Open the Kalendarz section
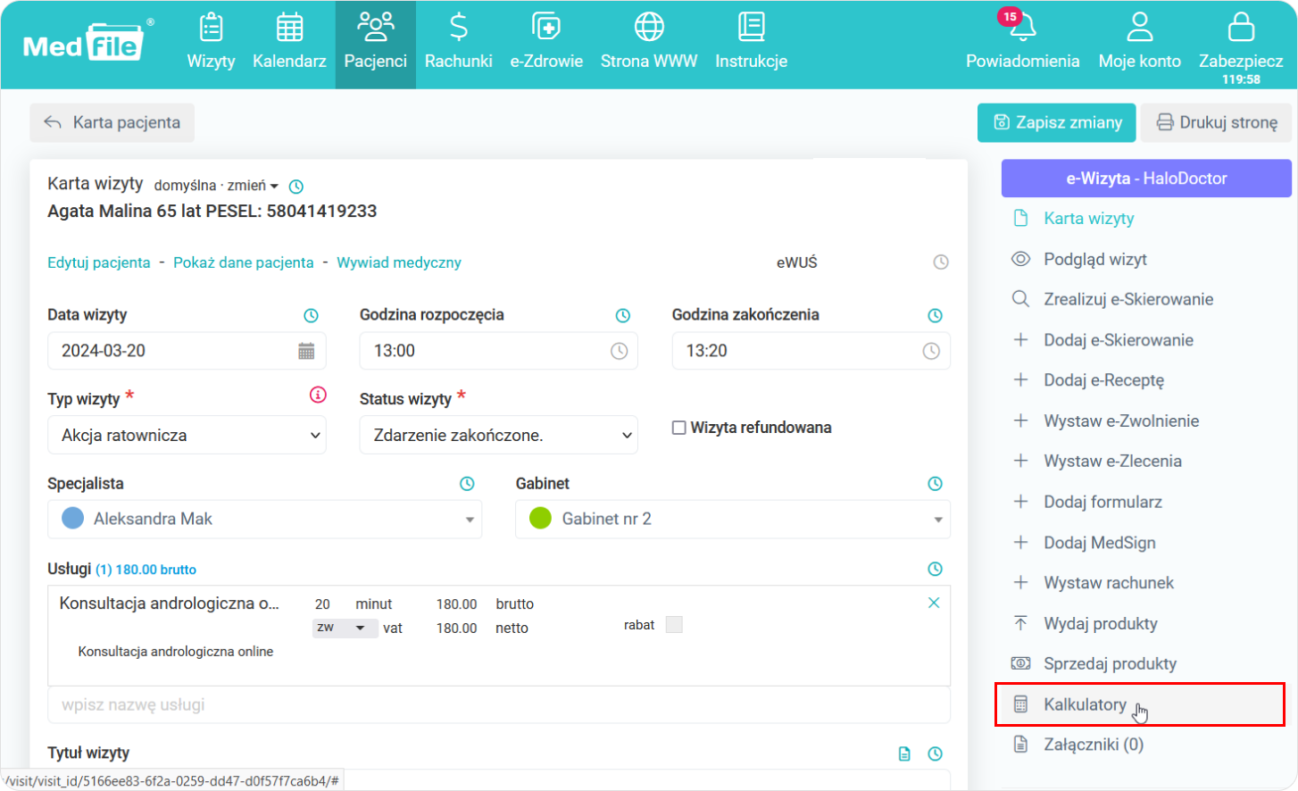Viewport: 1298px width, 791px height. tap(289, 43)
